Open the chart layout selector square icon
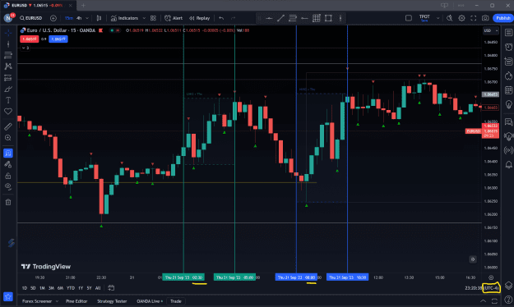514x307 pixels. click(x=409, y=18)
